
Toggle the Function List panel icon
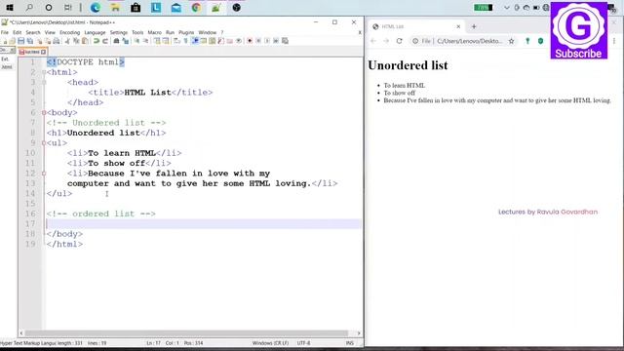[x=221, y=41]
